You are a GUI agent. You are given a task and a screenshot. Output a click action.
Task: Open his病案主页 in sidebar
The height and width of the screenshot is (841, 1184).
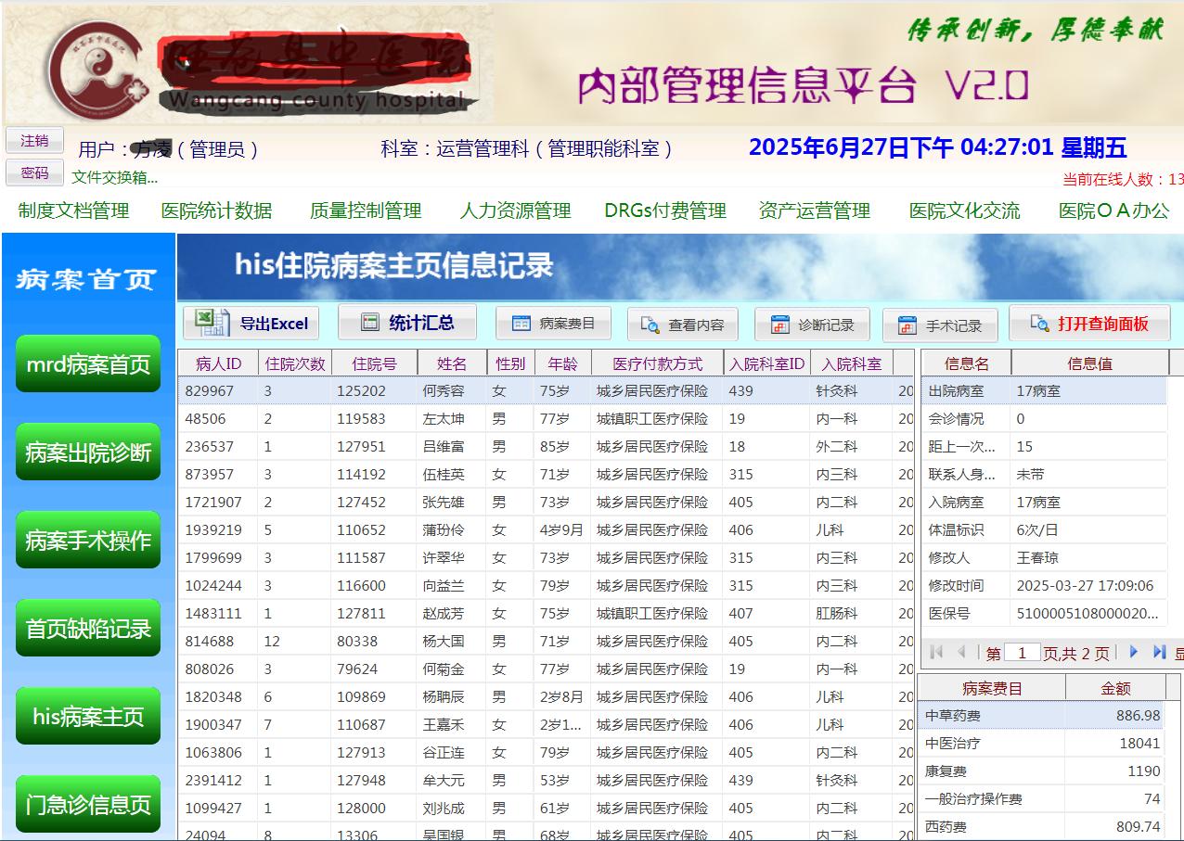coord(88,716)
